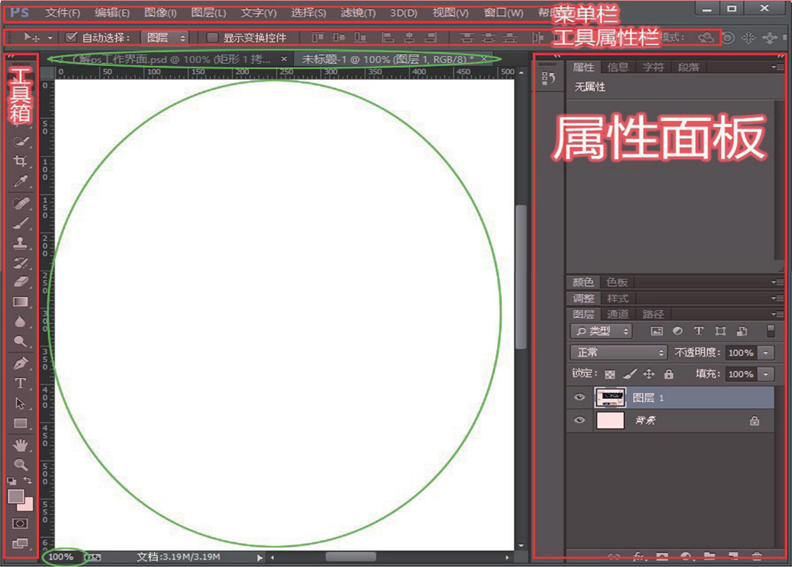Select the Horizontal Type tool

click(21, 383)
